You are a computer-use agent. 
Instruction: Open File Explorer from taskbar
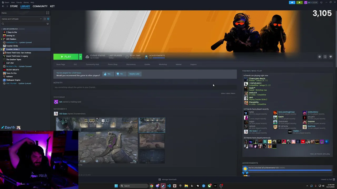186,186
